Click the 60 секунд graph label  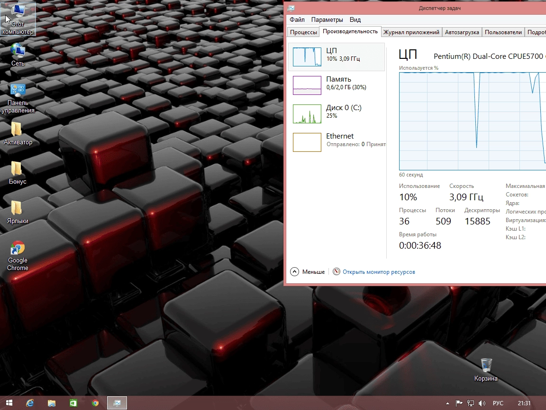[x=411, y=175]
